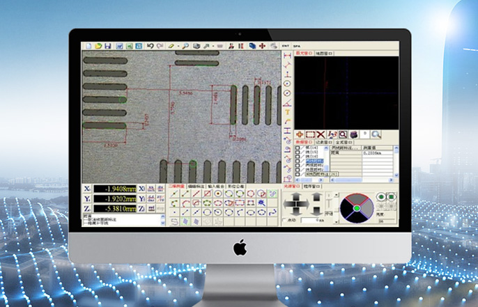Screen dimensions: 478x307
Task: Check the first item checkbox in element list
Action: tap(298, 148)
